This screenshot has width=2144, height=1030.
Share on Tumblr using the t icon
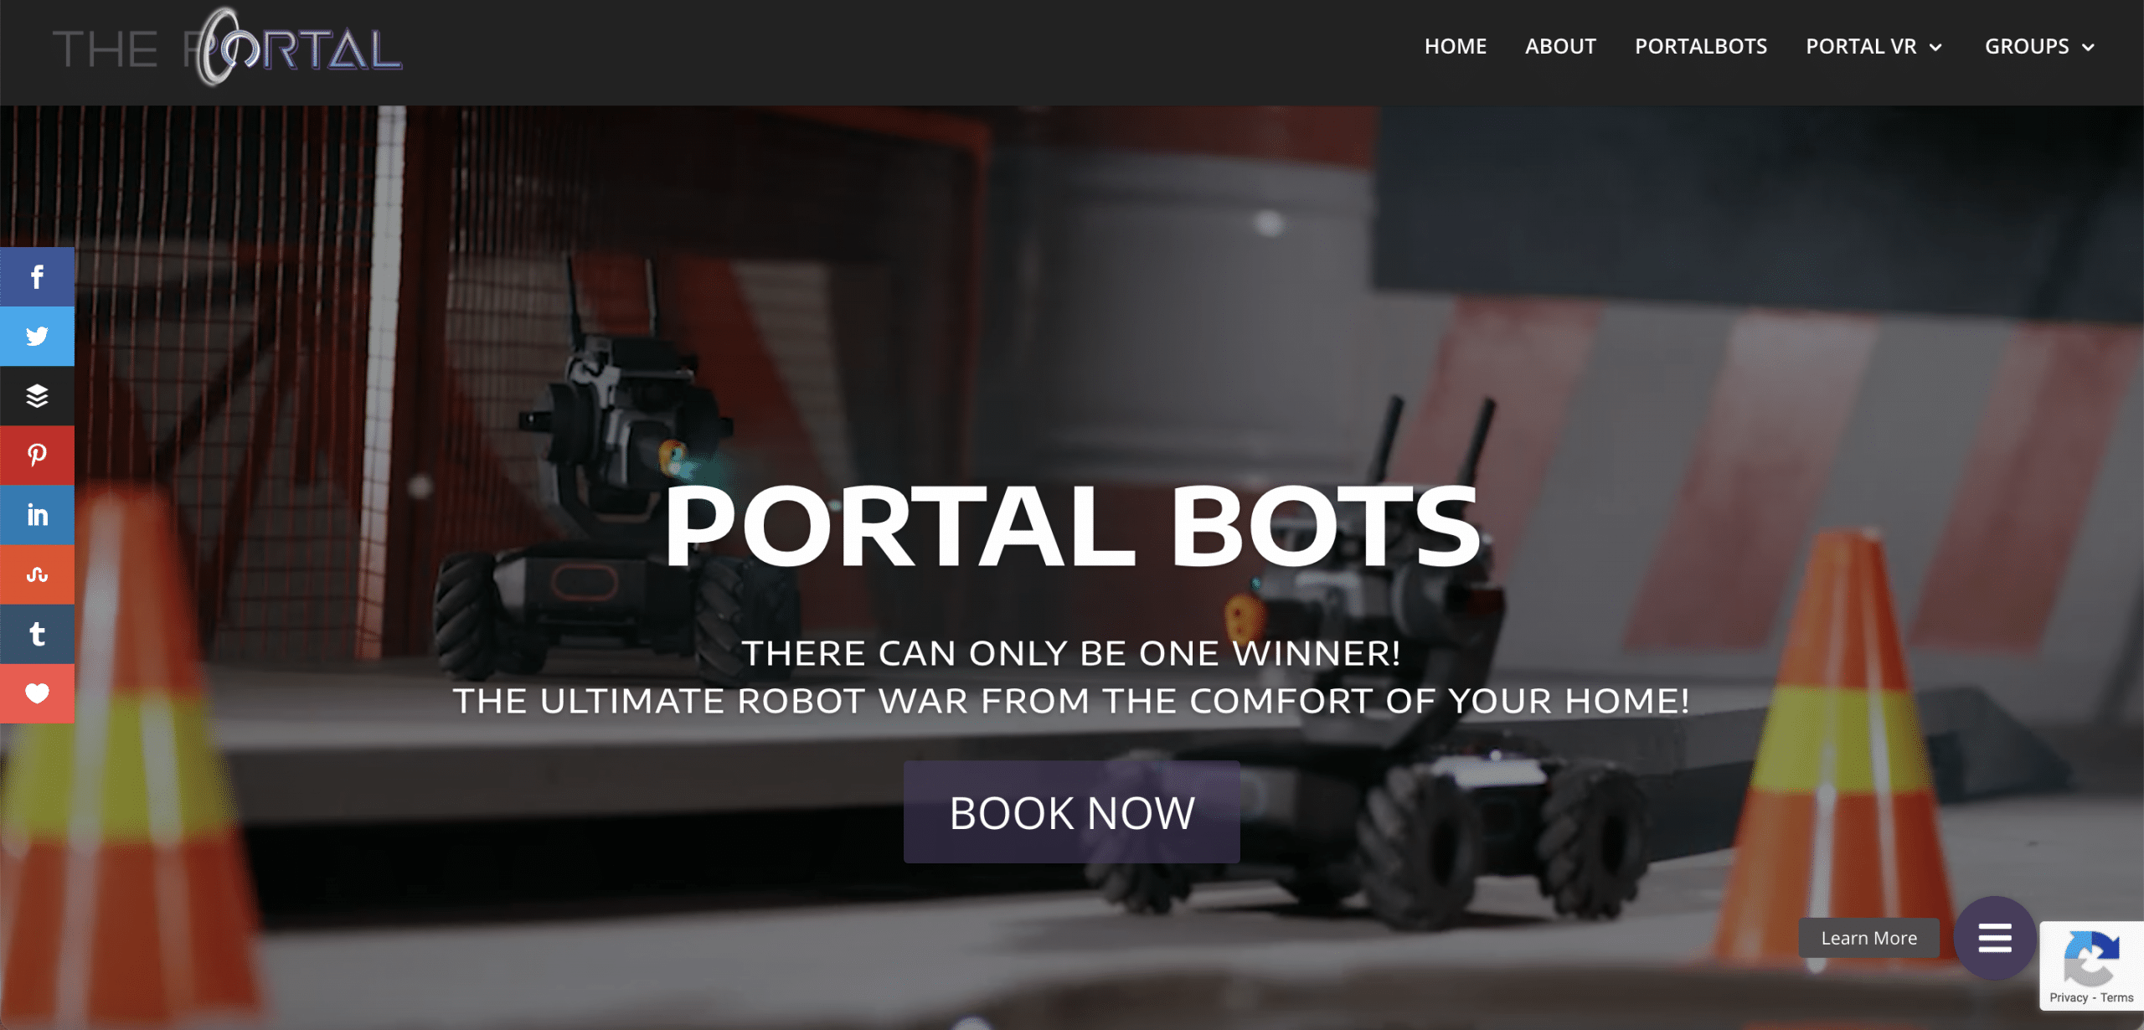coord(37,634)
